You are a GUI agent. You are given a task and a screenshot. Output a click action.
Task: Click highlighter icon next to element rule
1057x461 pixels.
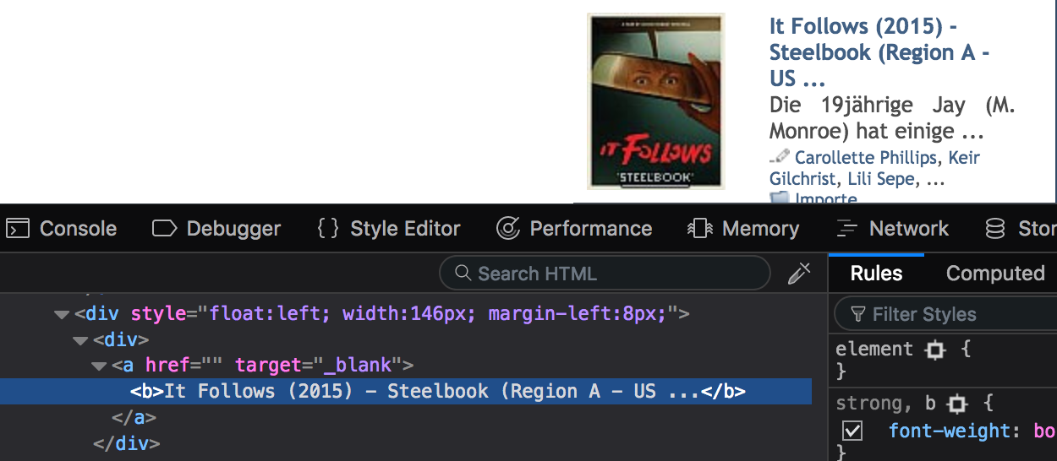[934, 350]
